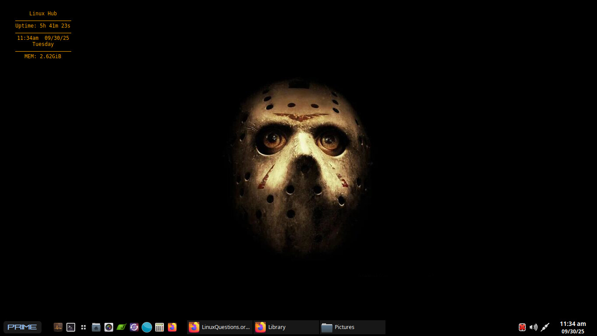
Task: Open the home folder file manager
Action: pyautogui.click(x=96, y=327)
